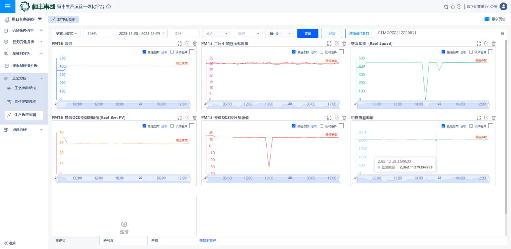Click the 新增 plus icon to add chart
The height and width of the screenshot is (249, 511).
click(124, 224)
